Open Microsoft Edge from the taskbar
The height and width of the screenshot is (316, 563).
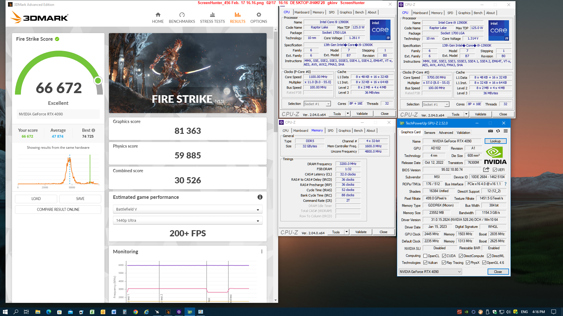pyautogui.click(x=48, y=312)
